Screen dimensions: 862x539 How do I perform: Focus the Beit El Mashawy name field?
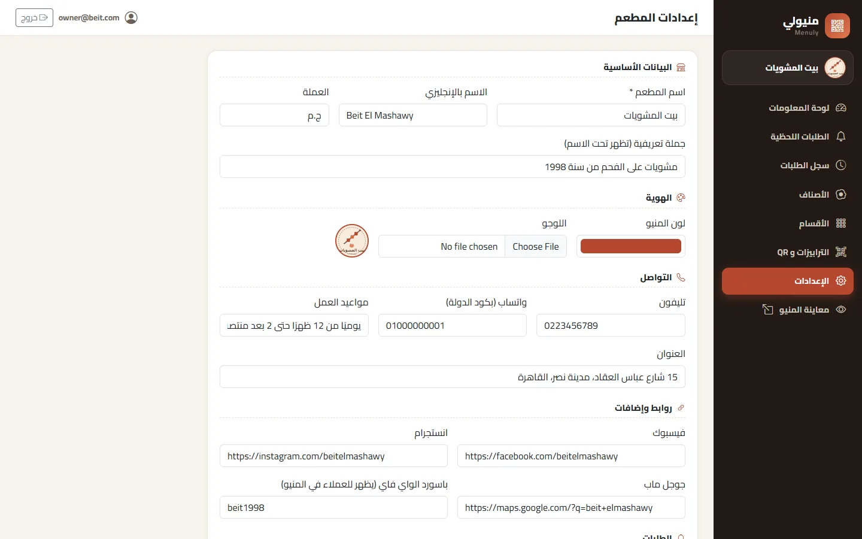click(413, 115)
